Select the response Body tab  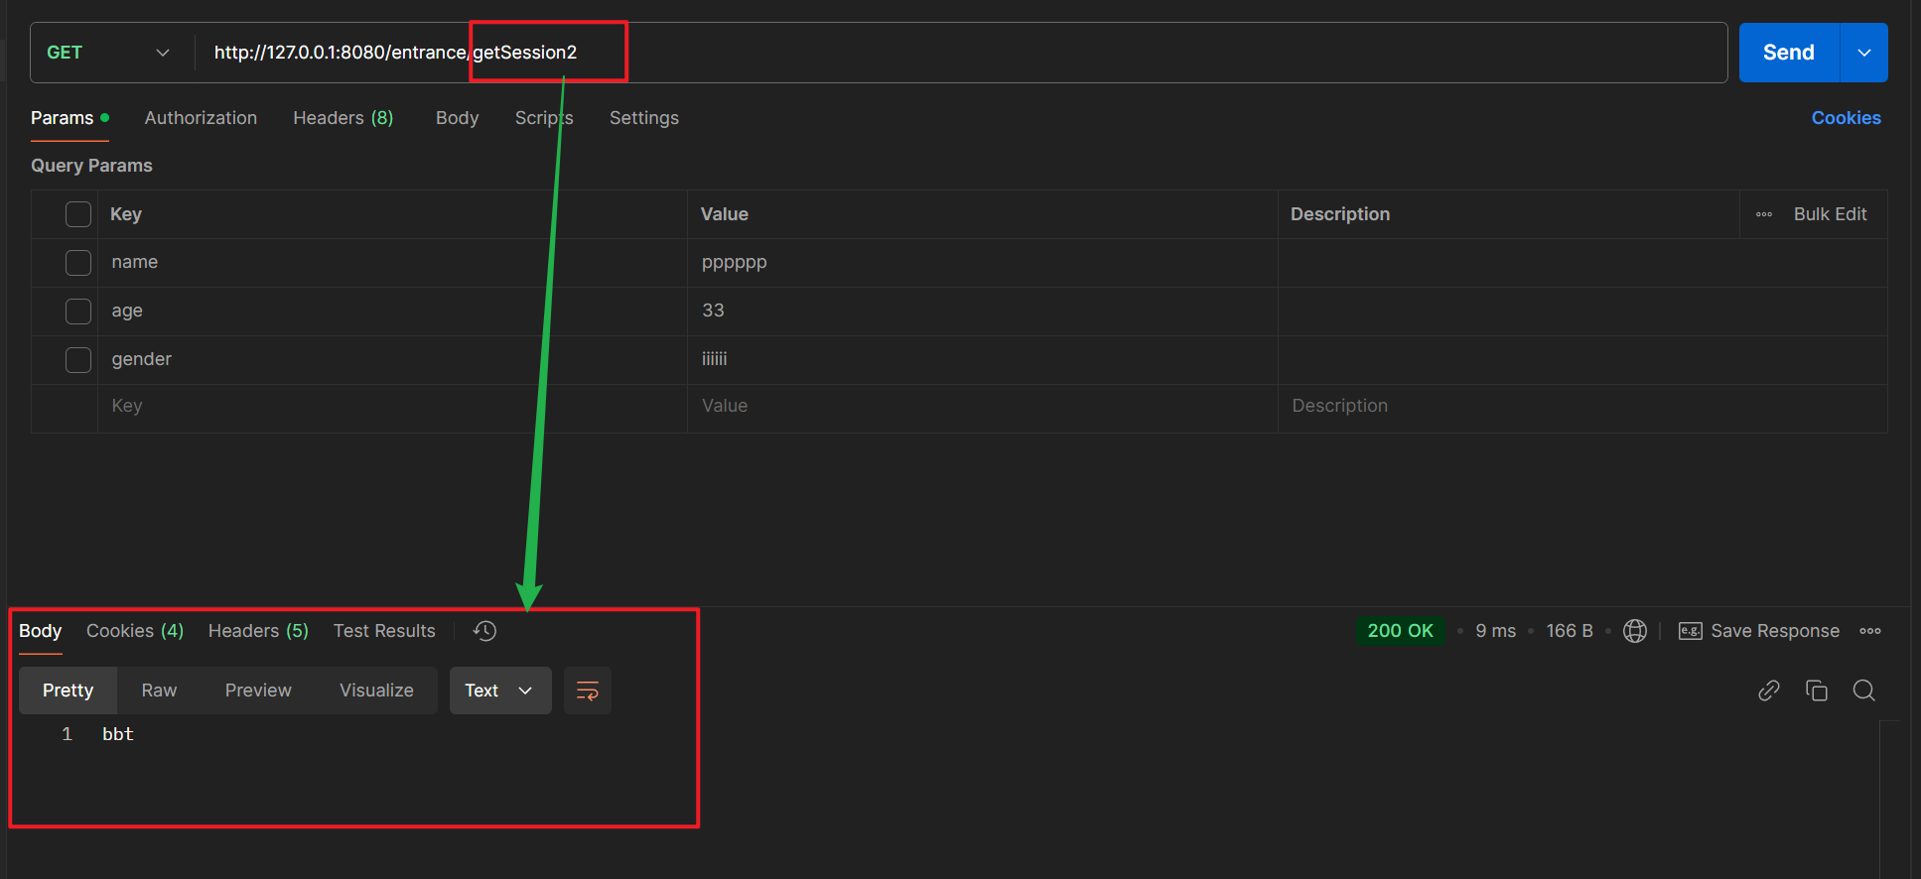41,631
